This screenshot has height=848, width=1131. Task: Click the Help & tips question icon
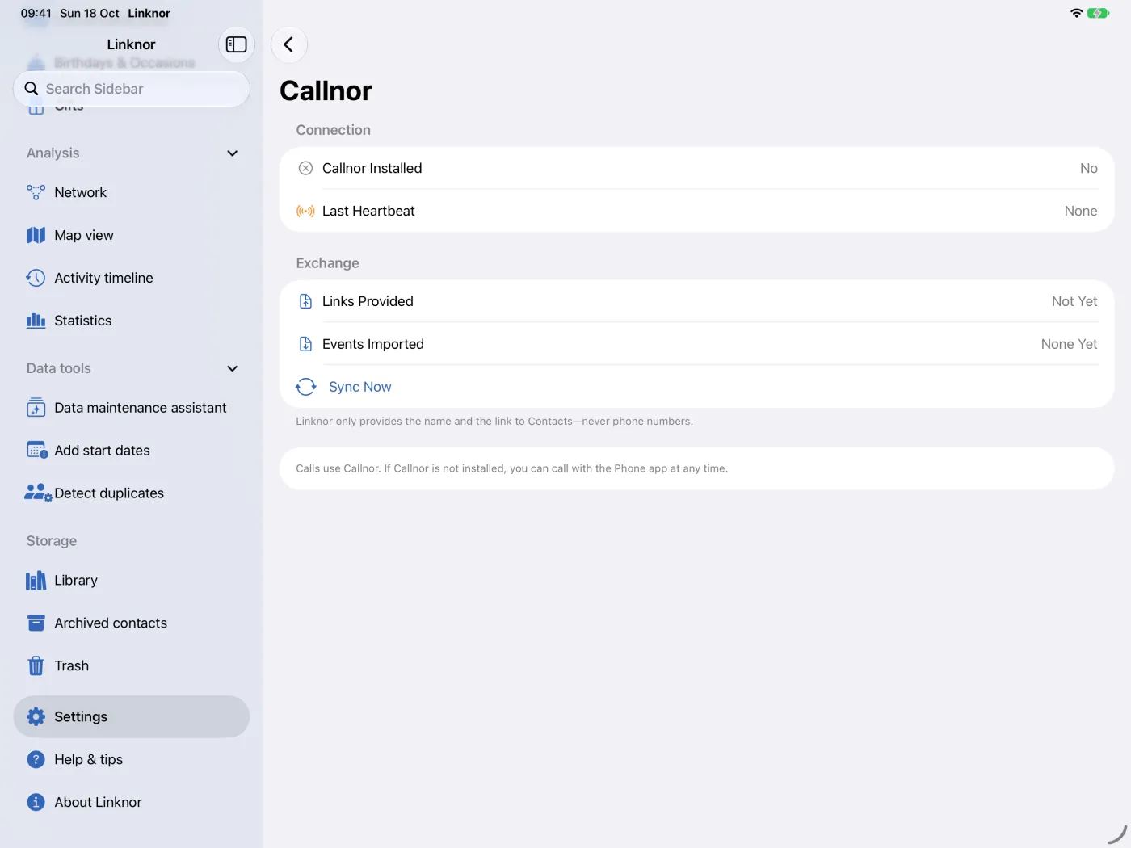click(36, 759)
